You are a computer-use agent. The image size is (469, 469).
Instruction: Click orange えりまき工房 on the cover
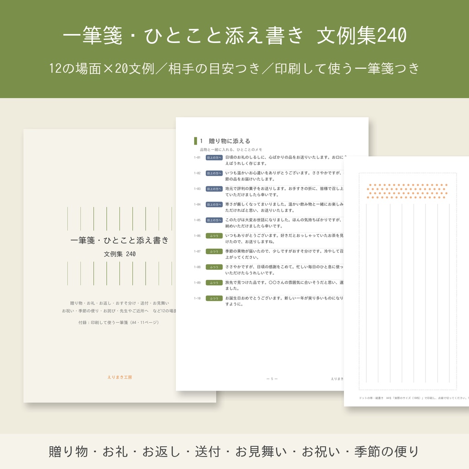pos(120,377)
